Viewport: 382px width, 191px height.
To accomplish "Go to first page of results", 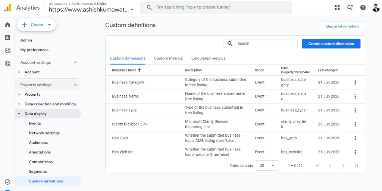I will [317, 165].
